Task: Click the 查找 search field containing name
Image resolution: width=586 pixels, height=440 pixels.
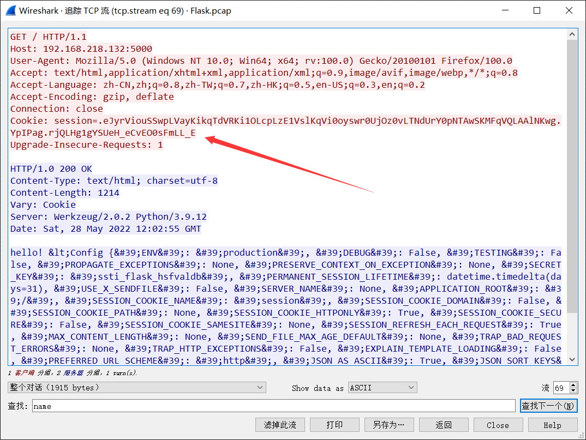Action: click(273, 406)
